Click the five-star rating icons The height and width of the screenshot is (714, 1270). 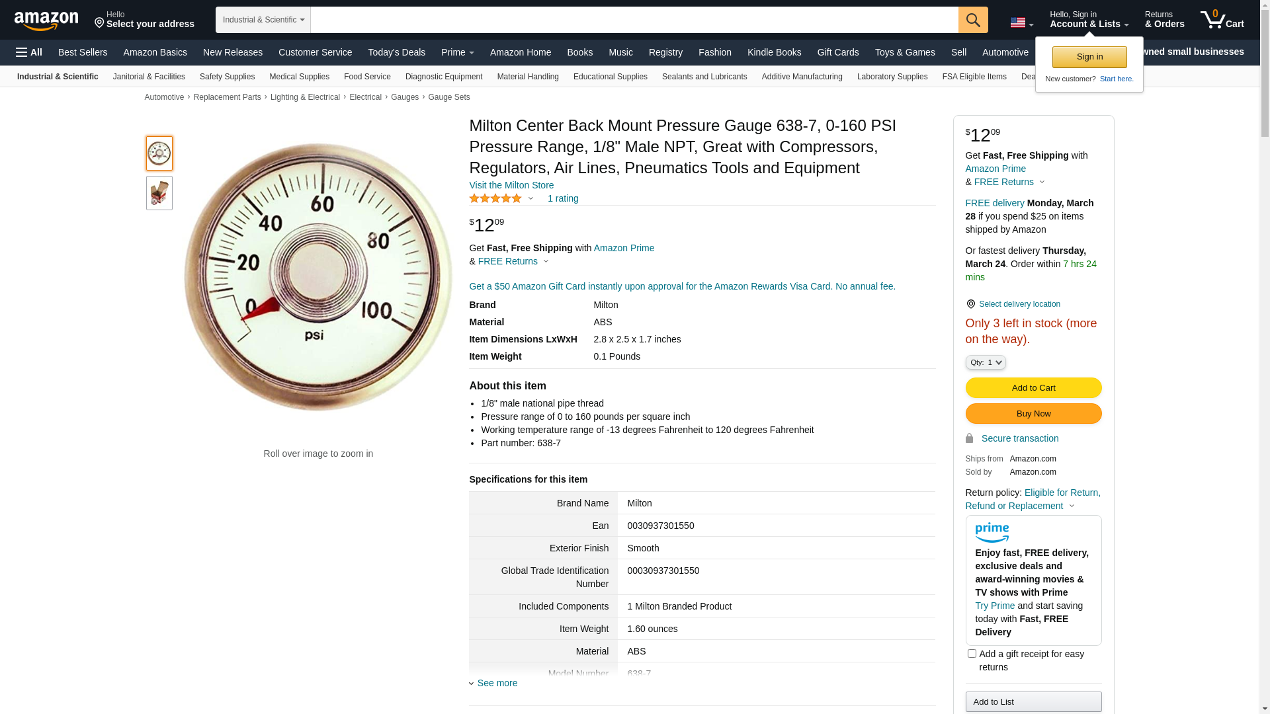495,198
